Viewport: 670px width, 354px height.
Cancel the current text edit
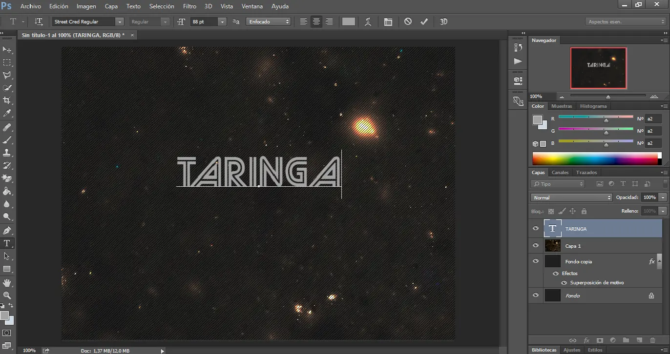coord(408,21)
